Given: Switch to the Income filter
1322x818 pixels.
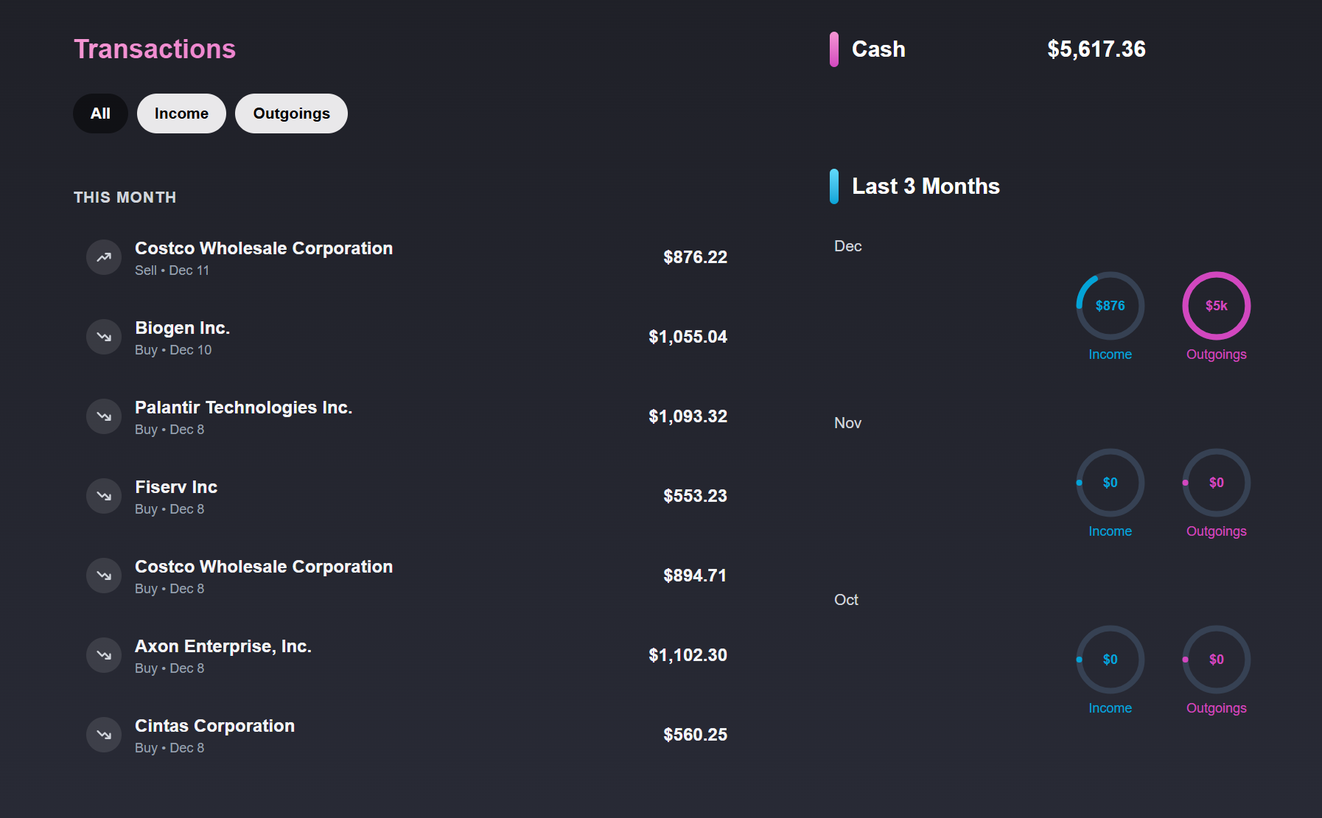Looking at the screenshot, I should tap(181, 113).
